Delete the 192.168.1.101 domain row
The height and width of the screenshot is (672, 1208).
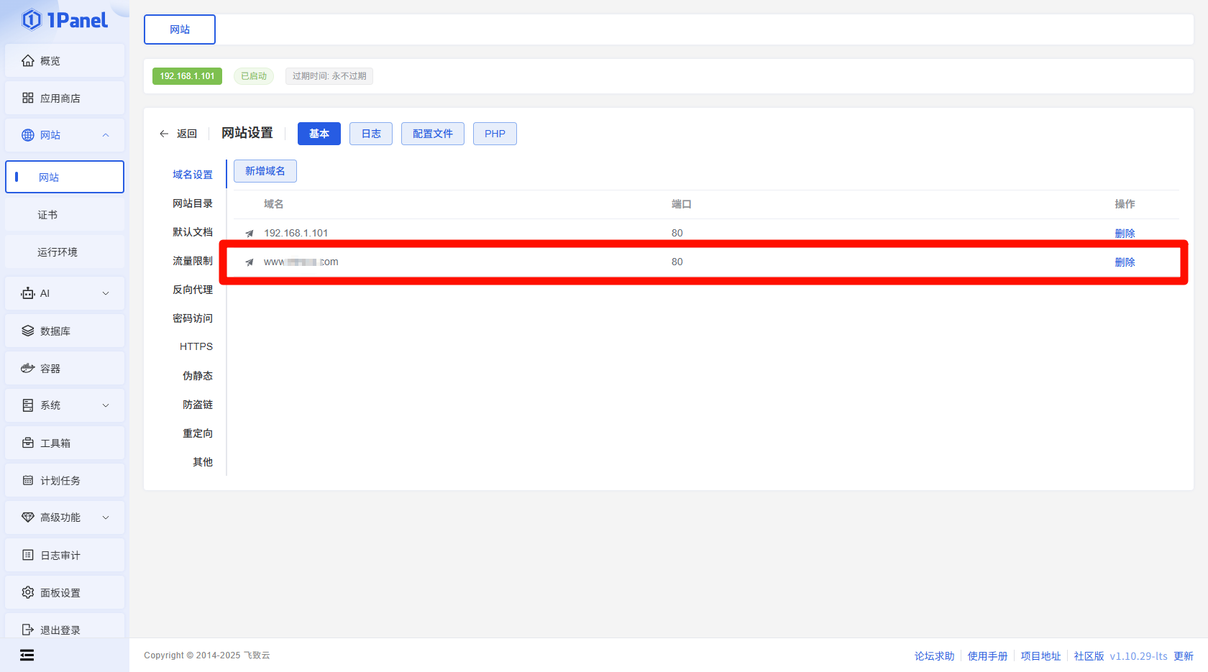pos(1125,234)
